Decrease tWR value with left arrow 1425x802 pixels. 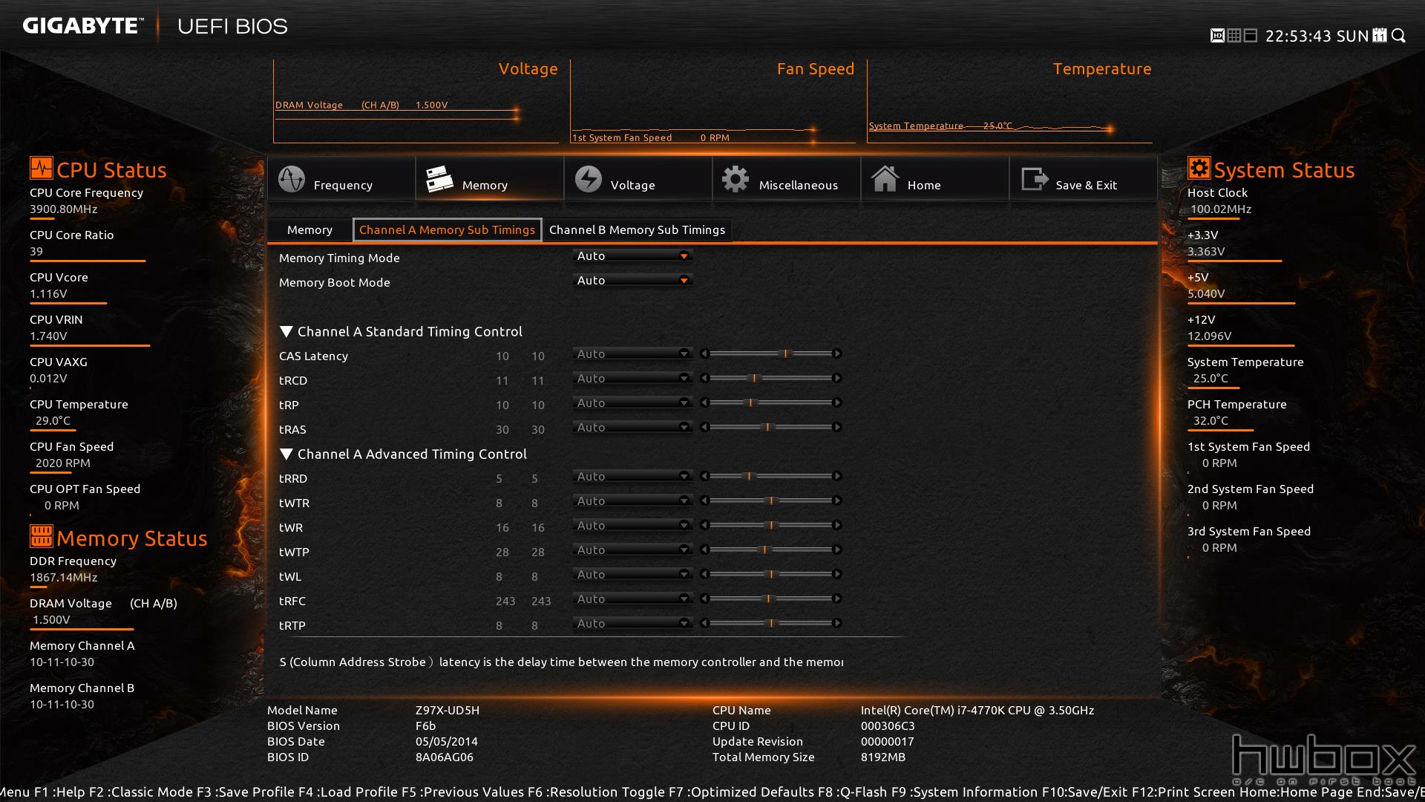click(x=704, y=525)
